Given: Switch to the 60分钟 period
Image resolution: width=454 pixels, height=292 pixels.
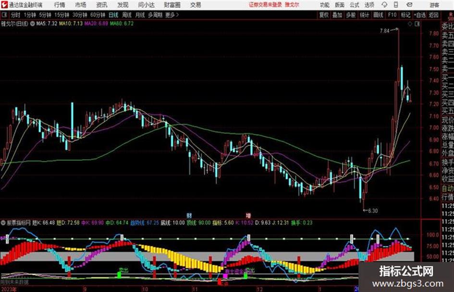Looking at the screenshot, I should [x=98, y=15].
